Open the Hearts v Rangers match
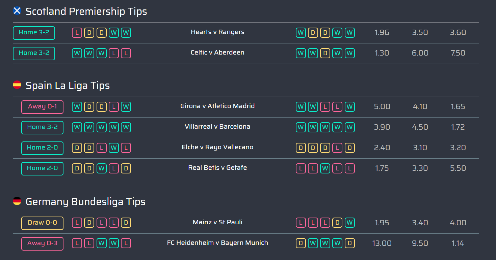496x260 pixels. click(217, 32)
